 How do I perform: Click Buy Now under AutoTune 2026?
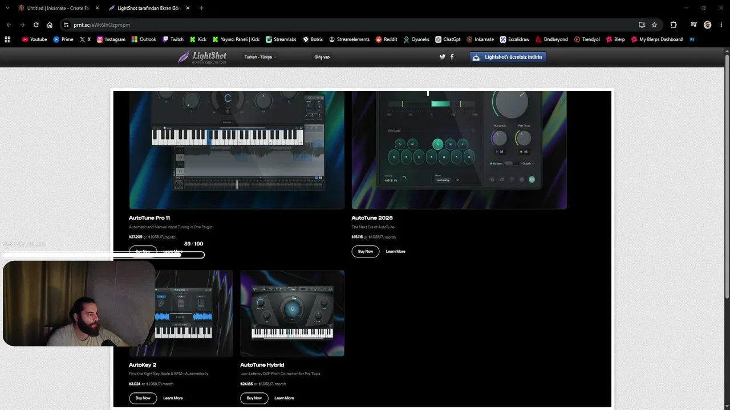[x=365, y=251]
